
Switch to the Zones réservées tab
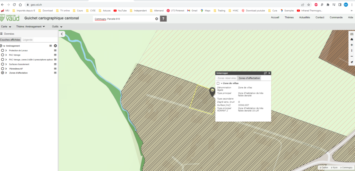(x=227, y=78)
